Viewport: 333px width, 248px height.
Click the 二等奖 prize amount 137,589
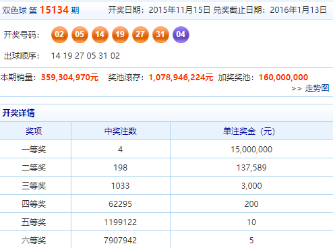click(251, 168)
